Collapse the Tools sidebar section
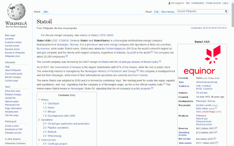Image resolution: width=234 pixels, height=146 pixels. [8, 87]
